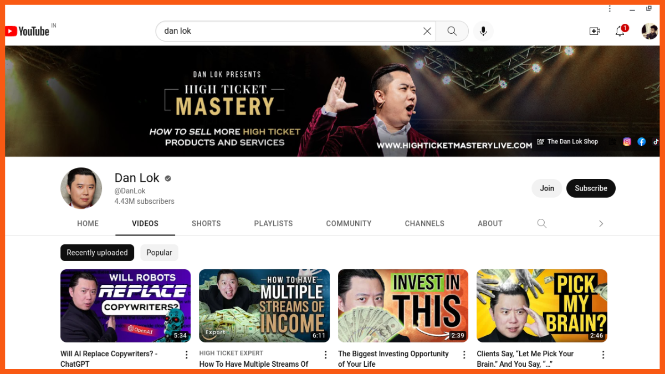Open options menu for Multiple Streams of Income video
The width and height of the screenshot is (665, 374).
pyautogui.click(x=326, y=355)
